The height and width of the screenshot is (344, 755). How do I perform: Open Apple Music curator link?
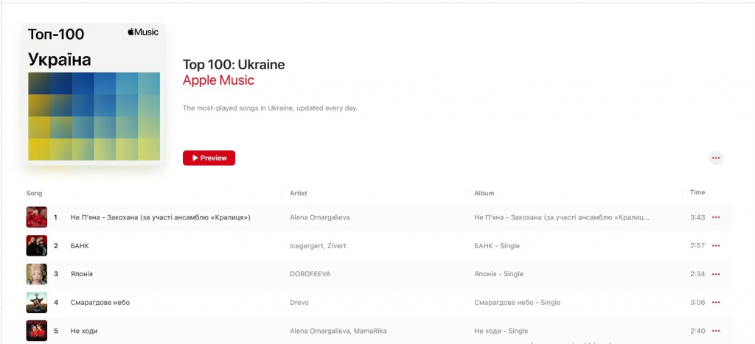point(218,80)
